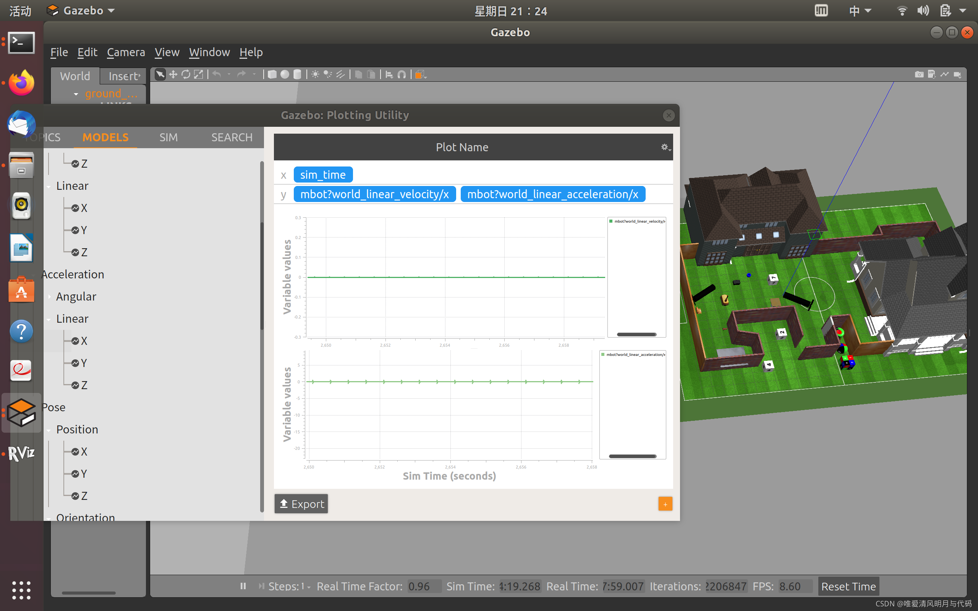The height and width of the screenshot is (611, 978).
Task: Select mbot?world_linear_velocity/x variable chip
Action: point(375,194)
